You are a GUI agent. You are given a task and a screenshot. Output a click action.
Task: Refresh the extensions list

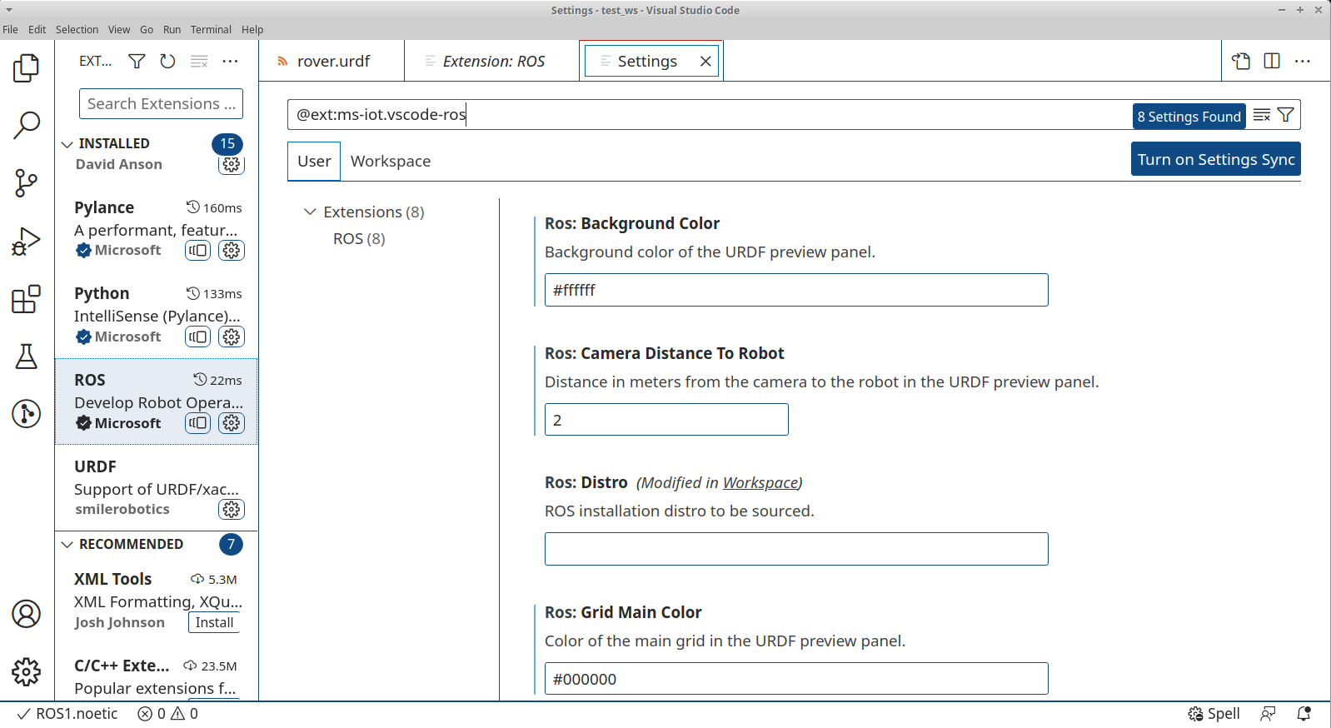(167, 61)
